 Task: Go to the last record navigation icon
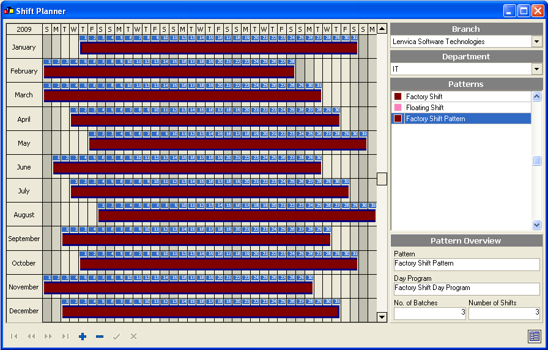pyautogui.click(x=65, y=337)
